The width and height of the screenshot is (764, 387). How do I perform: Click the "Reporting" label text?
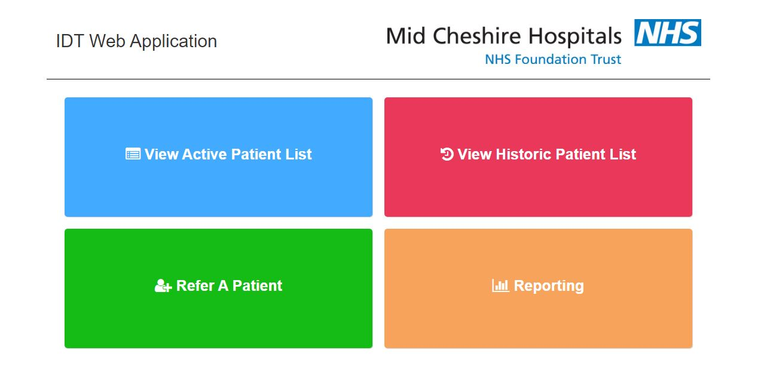tap(549, 286)
